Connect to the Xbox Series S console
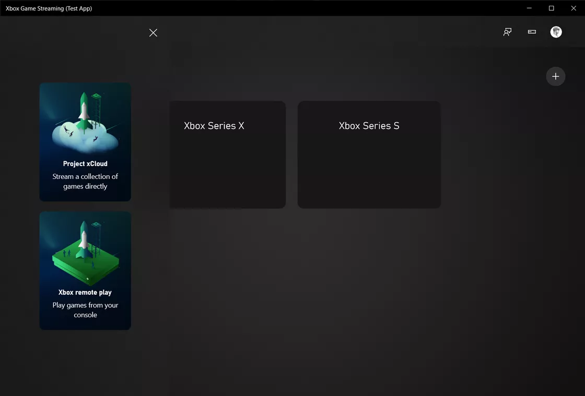Image resolution: width=585 pixels, height=396 pixels. 369,154
